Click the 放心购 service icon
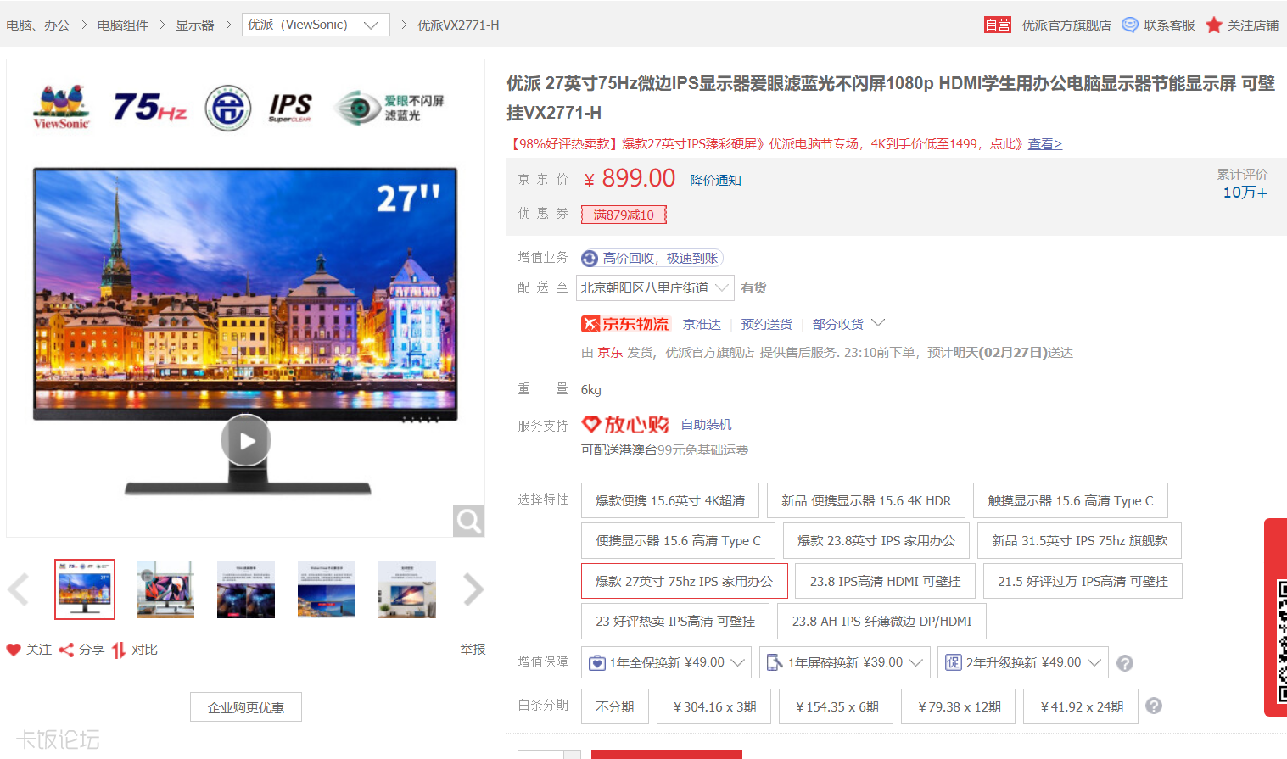 click(x=625, y=424)
